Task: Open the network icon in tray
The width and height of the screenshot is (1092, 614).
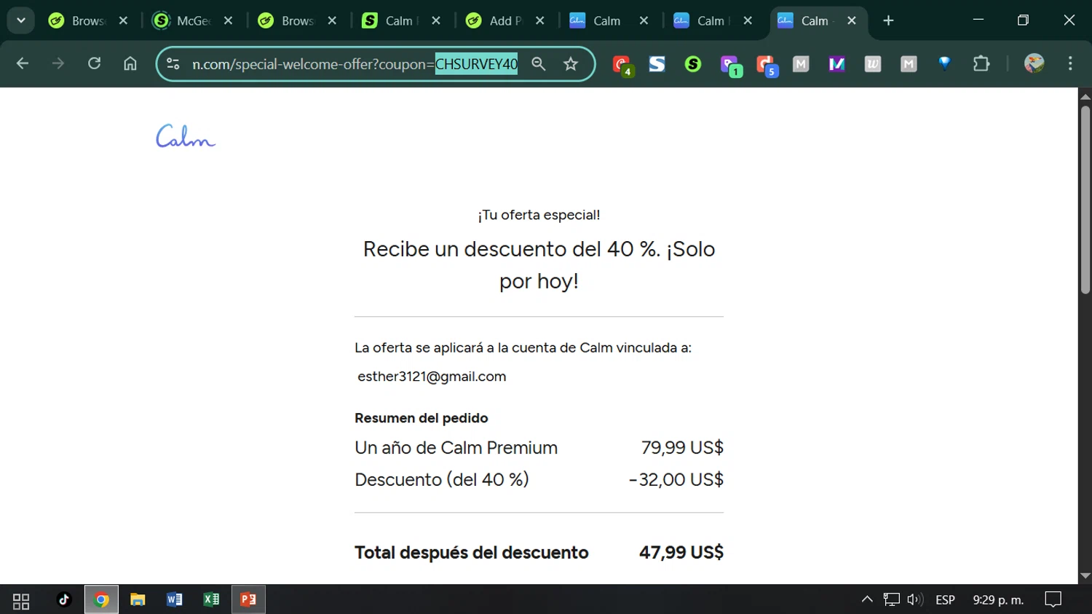Action: coord(892,599)
